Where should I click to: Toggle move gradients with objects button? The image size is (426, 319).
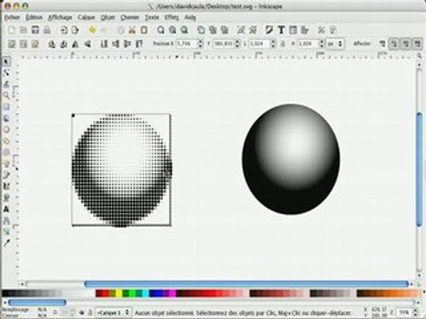[406, 44]
